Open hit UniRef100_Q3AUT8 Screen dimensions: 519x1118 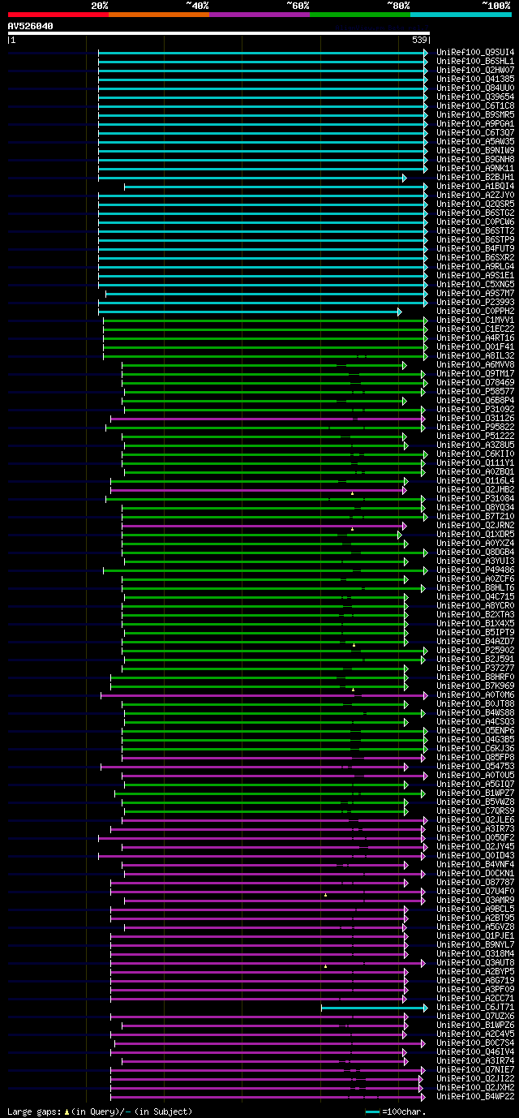coord(475,962)
